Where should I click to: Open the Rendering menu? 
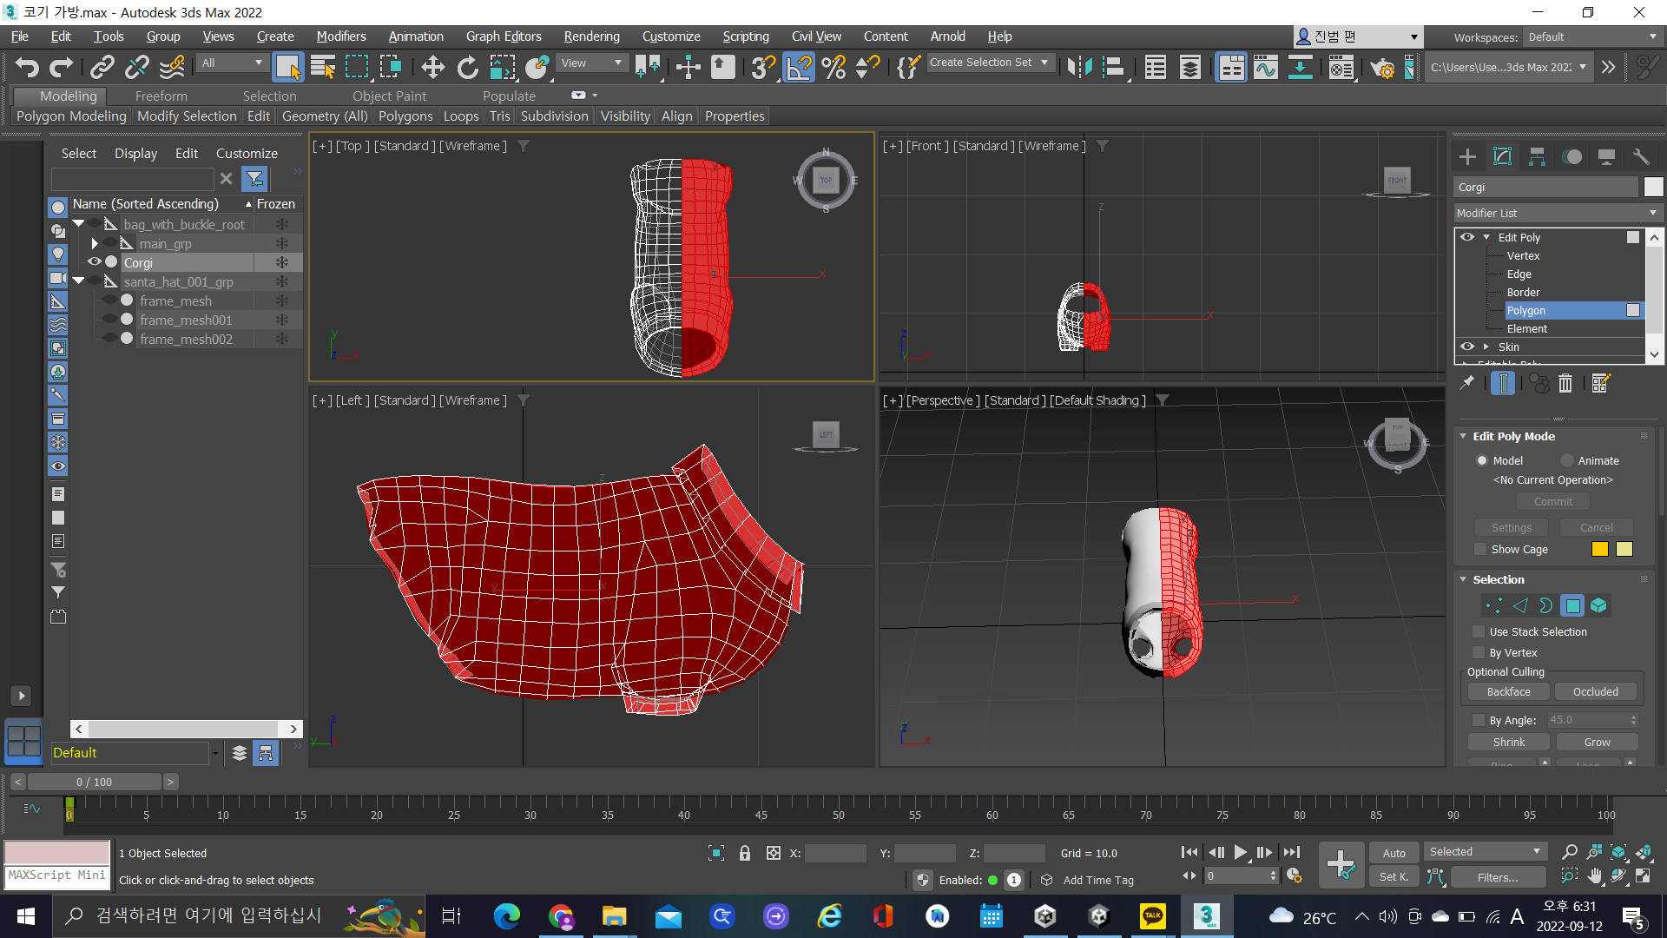[591, 36]
